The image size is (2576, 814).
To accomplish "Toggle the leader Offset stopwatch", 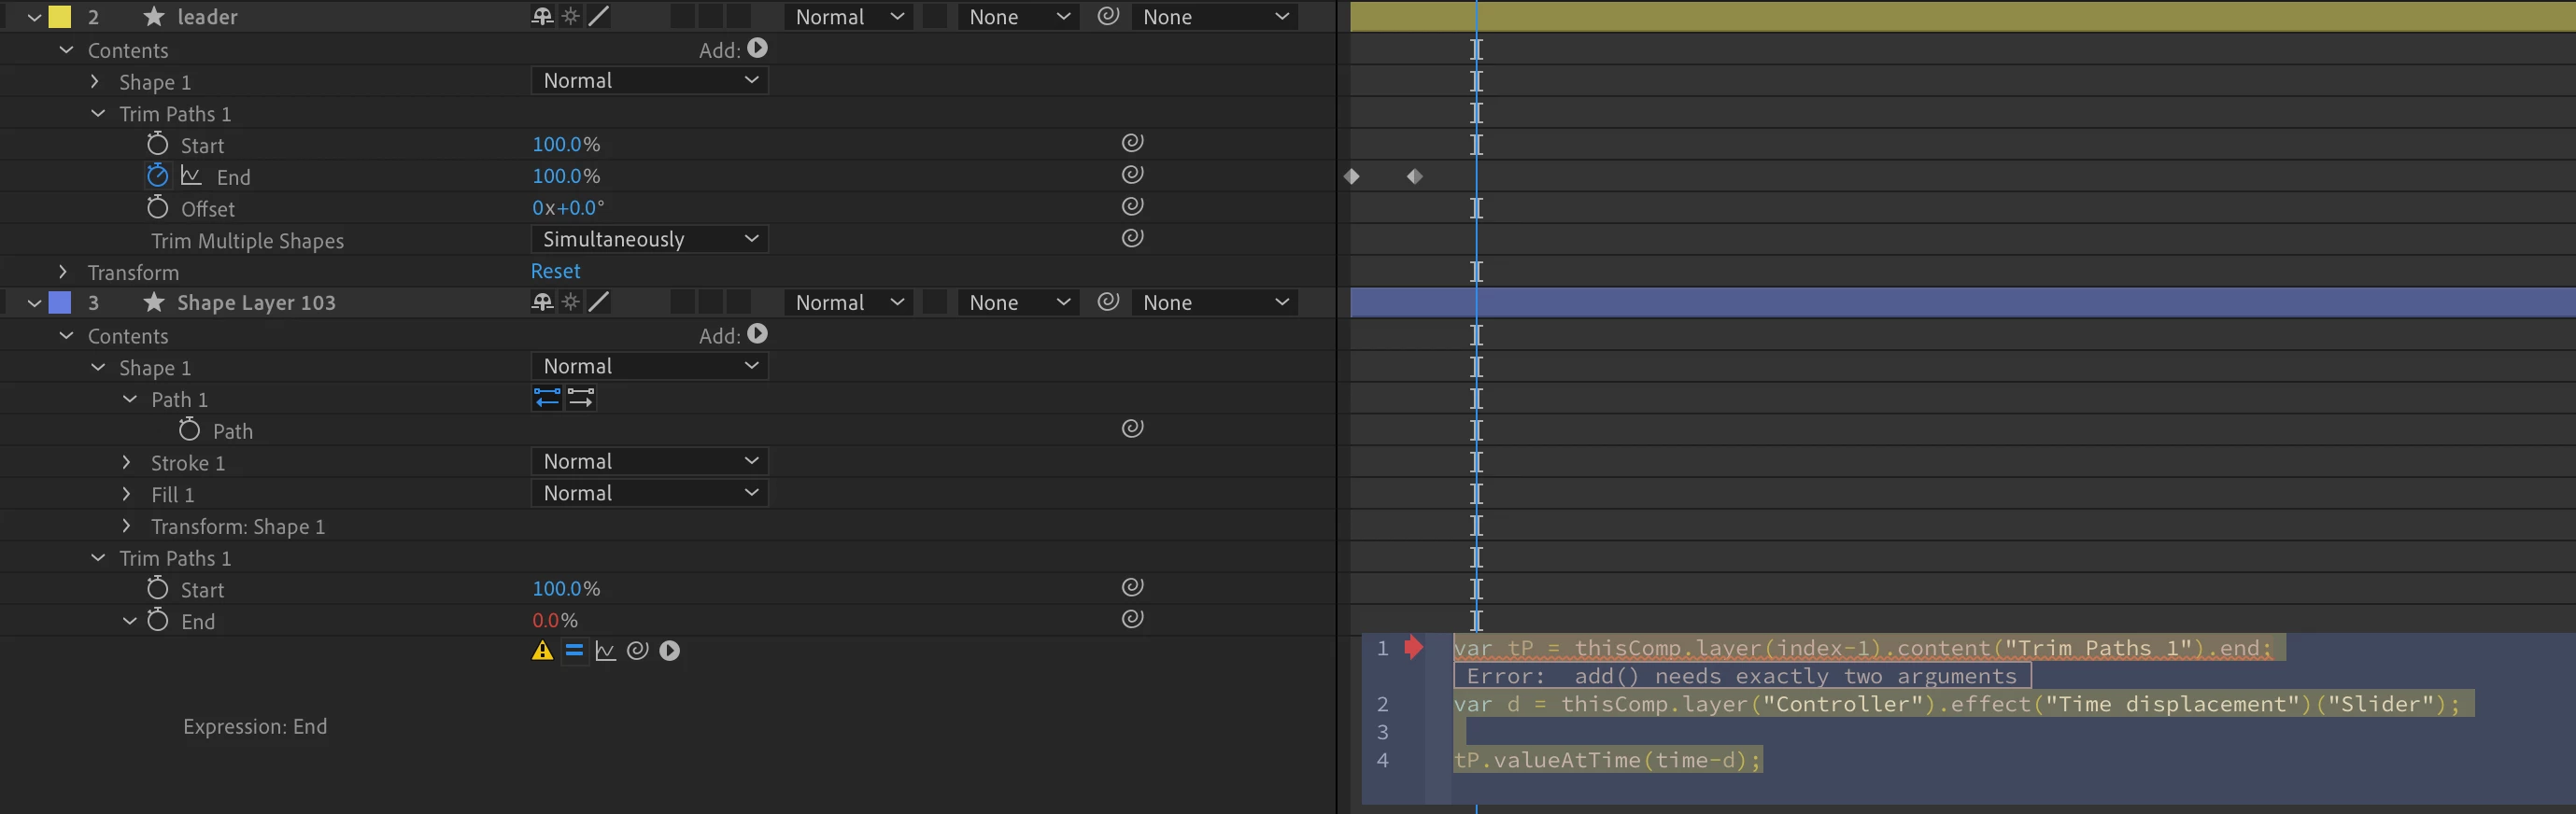I will point(157,208).
